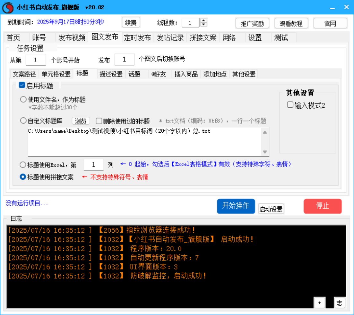Click the red swirl app logo icon
This screenshot has width=354, height=315.
pyautogui.click(x=8, y=7)
